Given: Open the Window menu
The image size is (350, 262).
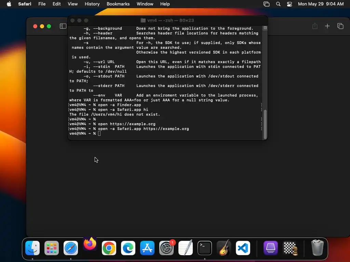Looking at the screenshot, I should pyautogui.click(x=145, y=4).
